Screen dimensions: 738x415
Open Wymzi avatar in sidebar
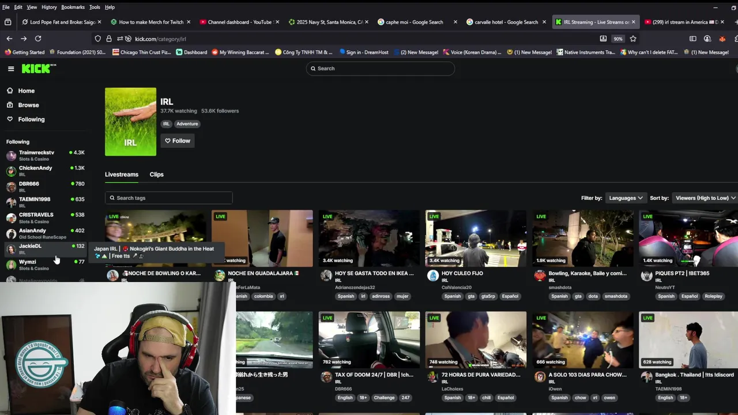pos(11,265)
